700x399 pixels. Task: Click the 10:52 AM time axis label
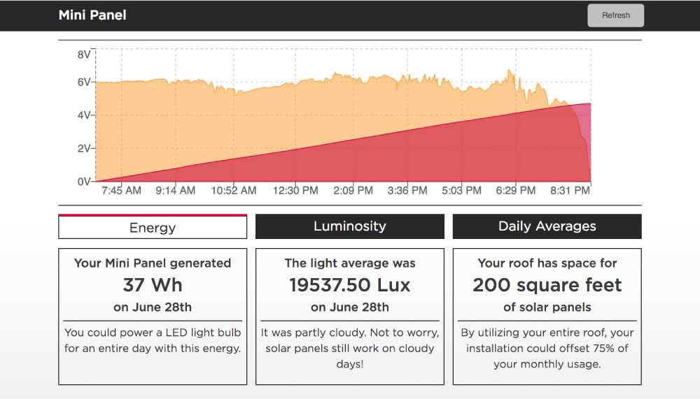click(234, 190)
